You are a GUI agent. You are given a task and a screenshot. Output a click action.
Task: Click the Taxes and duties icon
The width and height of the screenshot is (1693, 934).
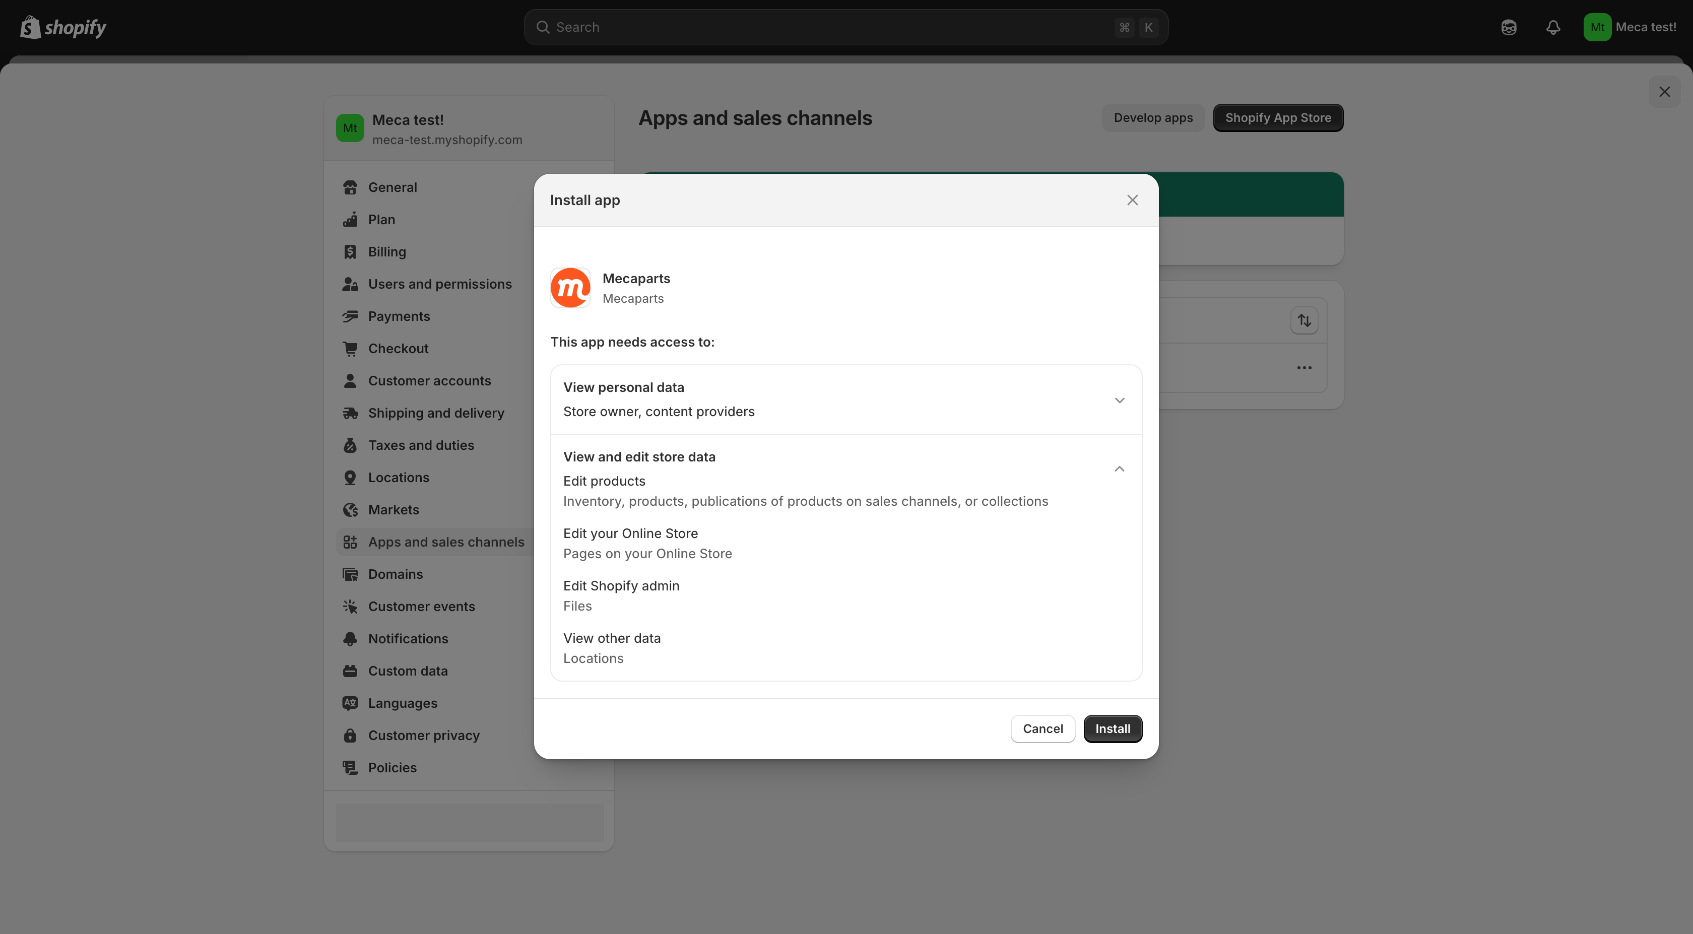(x=350, y=445)
